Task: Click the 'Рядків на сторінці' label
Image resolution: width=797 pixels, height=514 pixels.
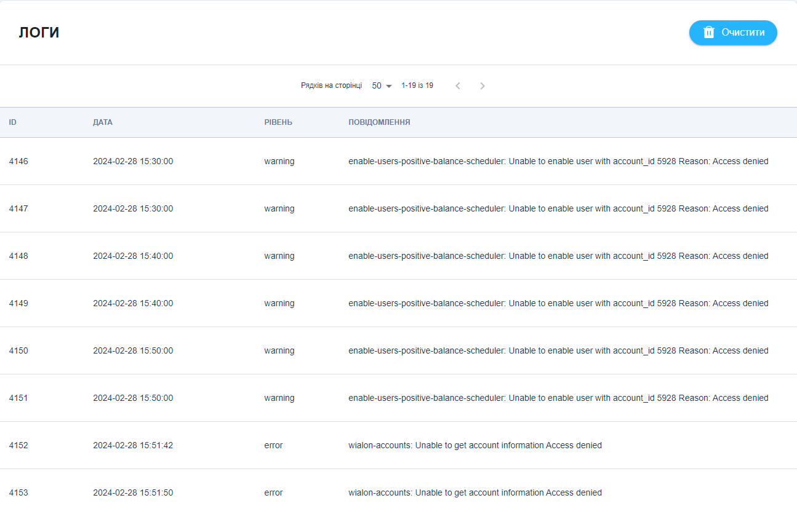Action: (331, 85)
